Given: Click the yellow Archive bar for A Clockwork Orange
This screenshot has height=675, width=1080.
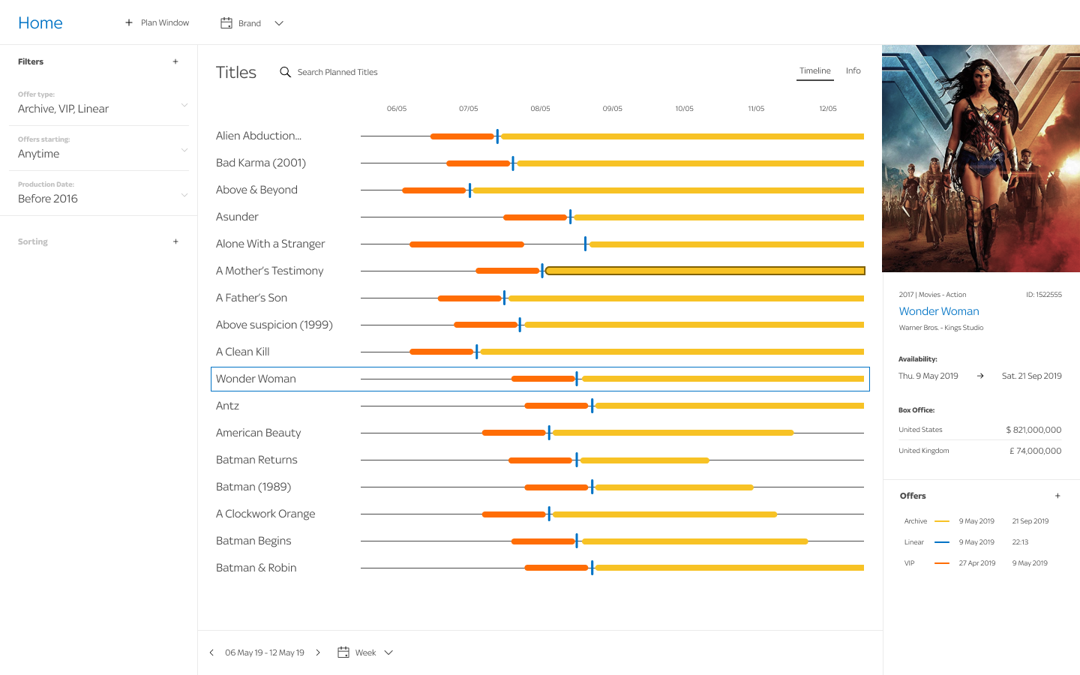Looking at the screenshot, I should 664,514.
